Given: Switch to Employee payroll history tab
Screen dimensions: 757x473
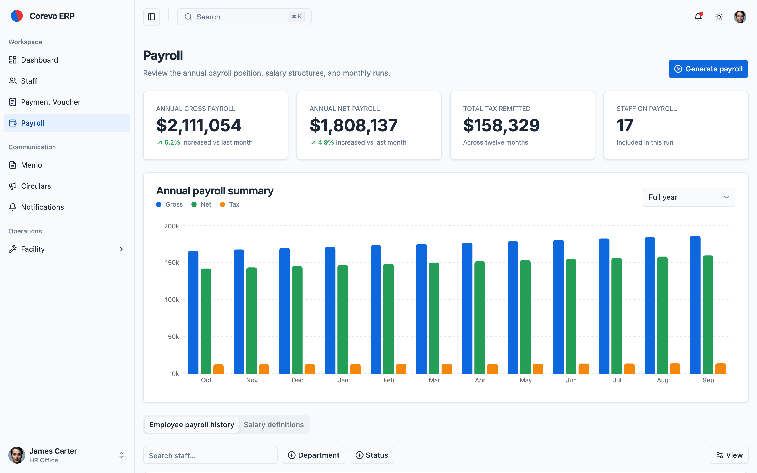Looking at the screenshot, I should tap(191, 424).
